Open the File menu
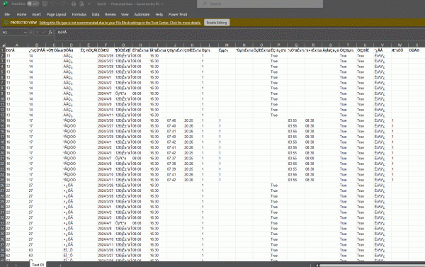 click(7, 14)
